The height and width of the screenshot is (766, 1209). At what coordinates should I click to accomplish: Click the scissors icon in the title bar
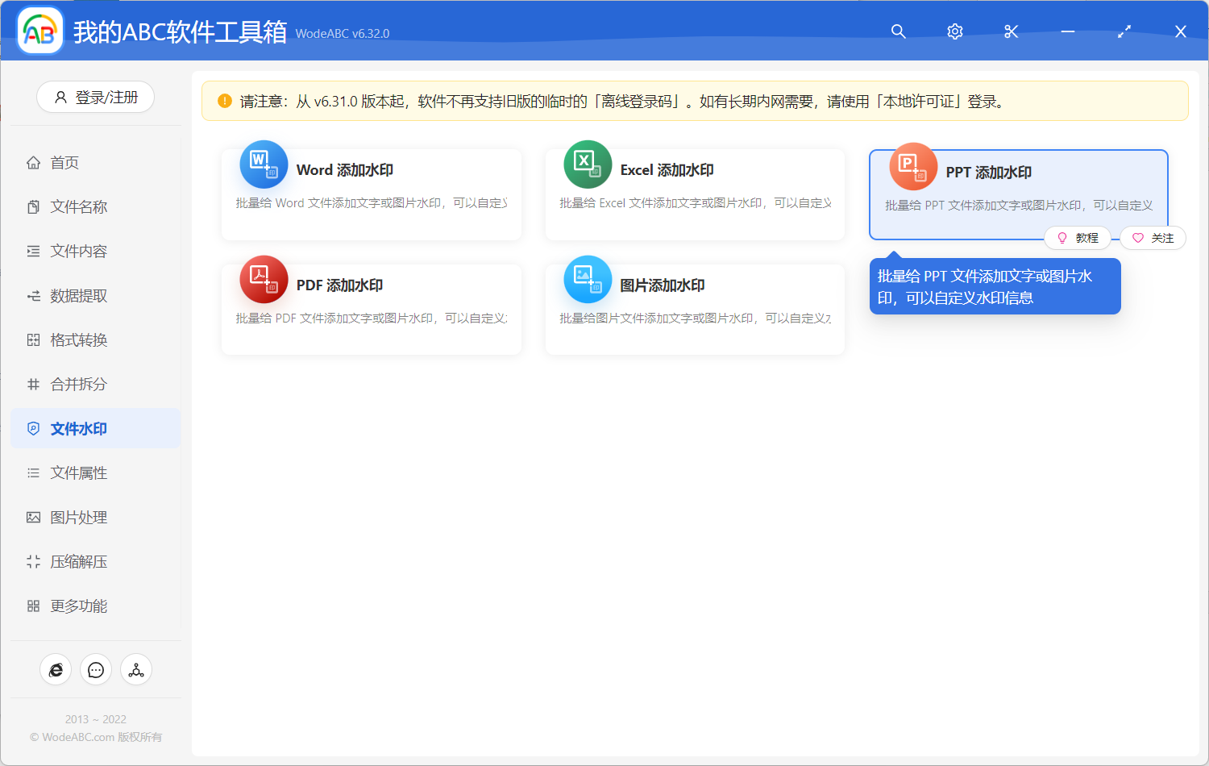point(1011,31)
